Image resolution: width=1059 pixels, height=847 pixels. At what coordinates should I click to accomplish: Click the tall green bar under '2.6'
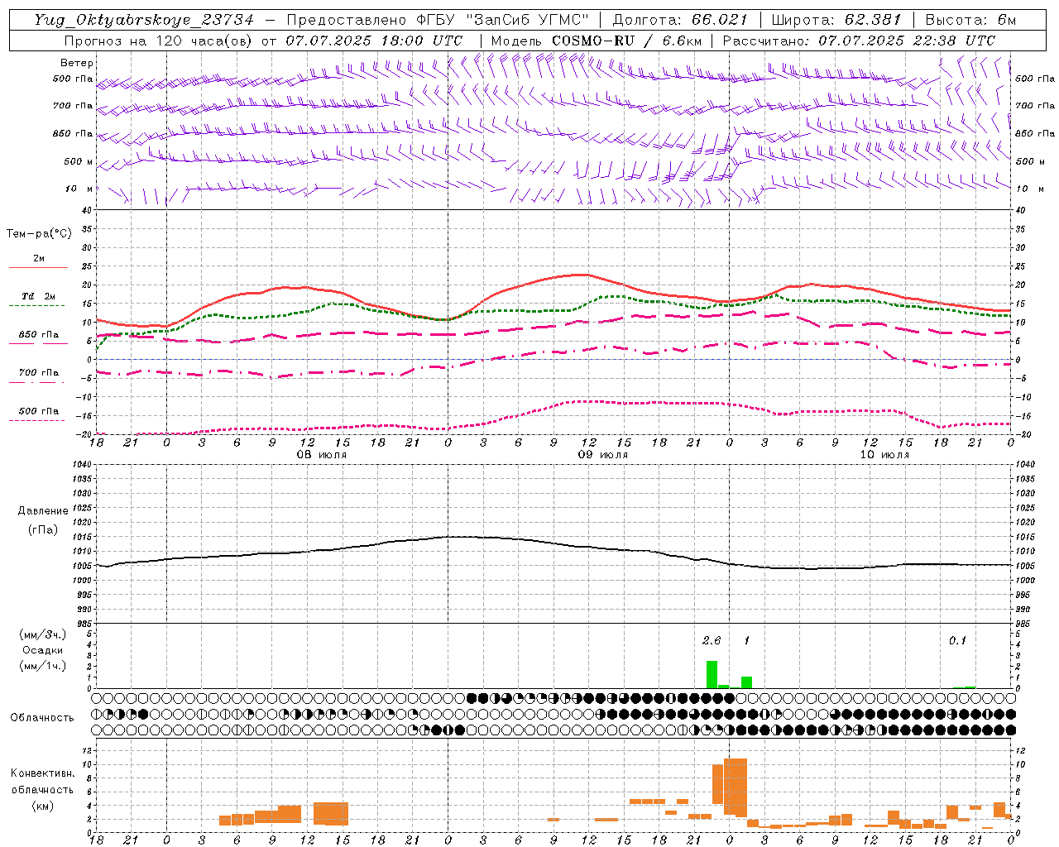coord(712,674)
